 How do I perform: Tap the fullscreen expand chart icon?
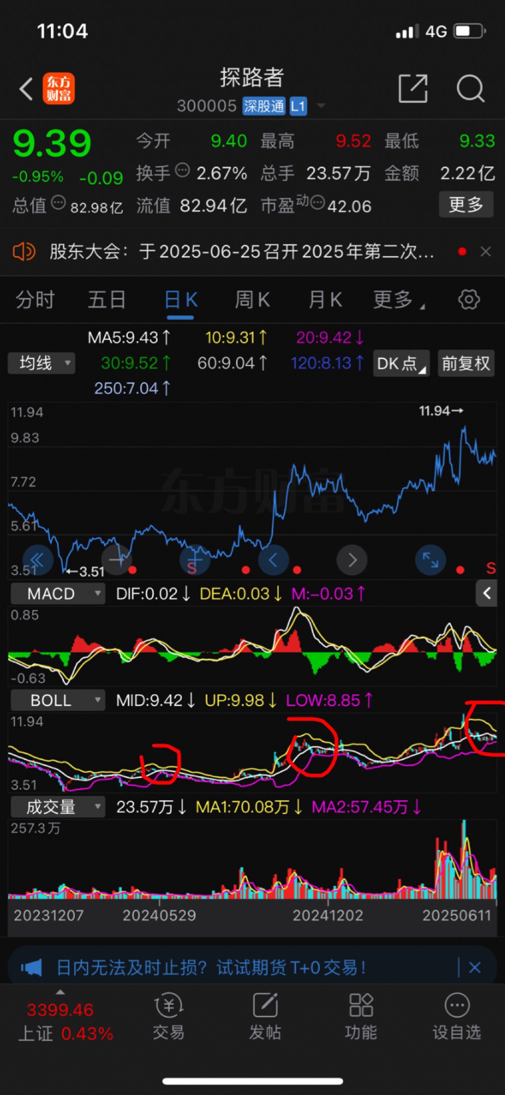(x=430, y=560)
